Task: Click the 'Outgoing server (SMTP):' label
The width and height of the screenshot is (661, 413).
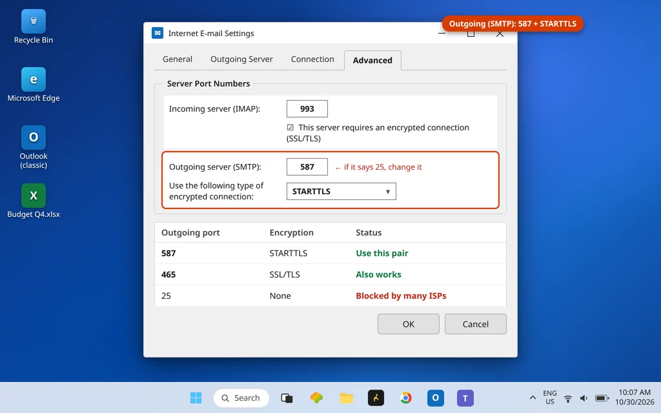Action: tap(215, 167)
